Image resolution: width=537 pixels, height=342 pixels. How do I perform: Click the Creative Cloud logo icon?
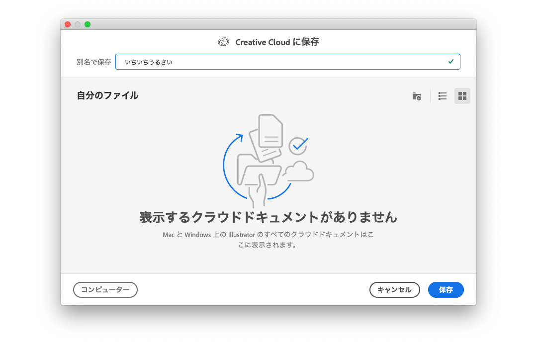223,42
